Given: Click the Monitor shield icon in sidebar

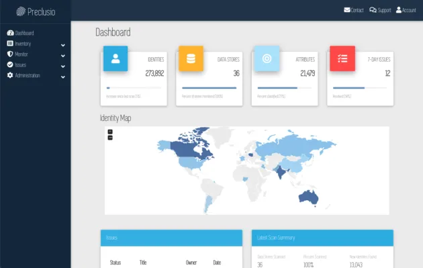Looking at the screenshot, I should point(10,54).
